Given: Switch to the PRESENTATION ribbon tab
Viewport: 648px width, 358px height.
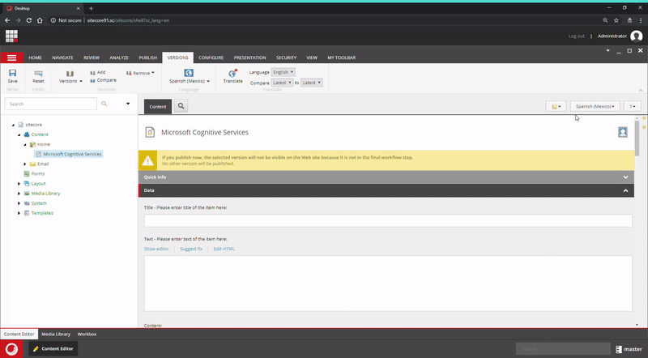Looking at the screenshot, I should pos(249,58).
